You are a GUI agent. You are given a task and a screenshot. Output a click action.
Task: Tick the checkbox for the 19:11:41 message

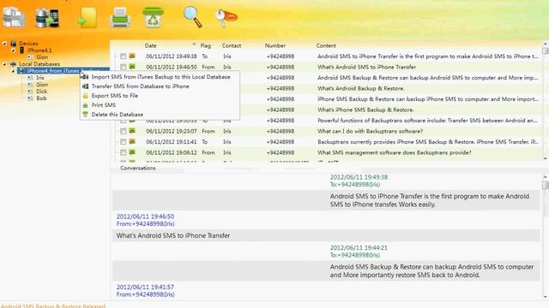pyautogui.click(x=123, y=142)
